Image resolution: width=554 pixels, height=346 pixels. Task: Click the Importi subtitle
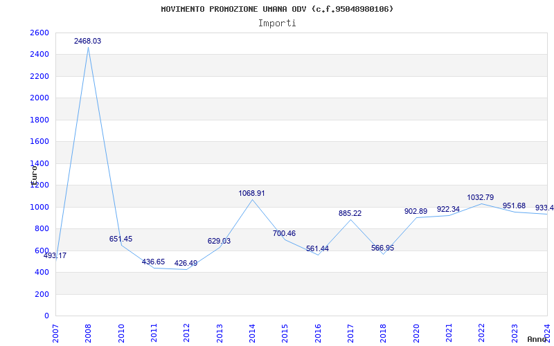tap(277, 24)
